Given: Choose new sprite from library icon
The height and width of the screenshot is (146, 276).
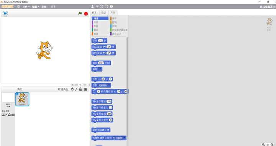Looking at the screenshot, I should coord(72,89).
